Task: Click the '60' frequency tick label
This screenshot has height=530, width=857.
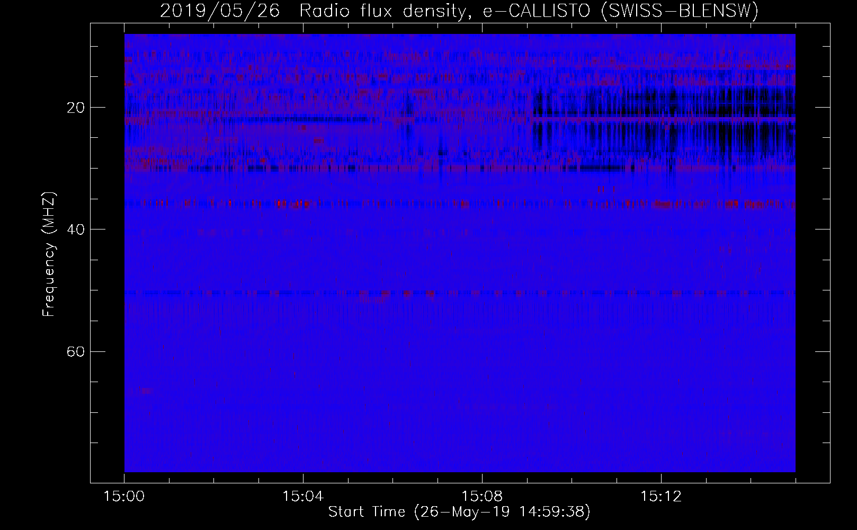Action: [x=75, y=351]
